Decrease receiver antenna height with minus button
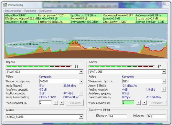 pos(139,103)
